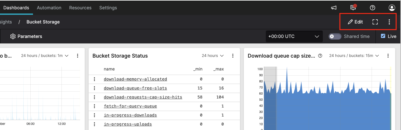
Task: Open the user account profile icon
Action: (x=392, y=8)
